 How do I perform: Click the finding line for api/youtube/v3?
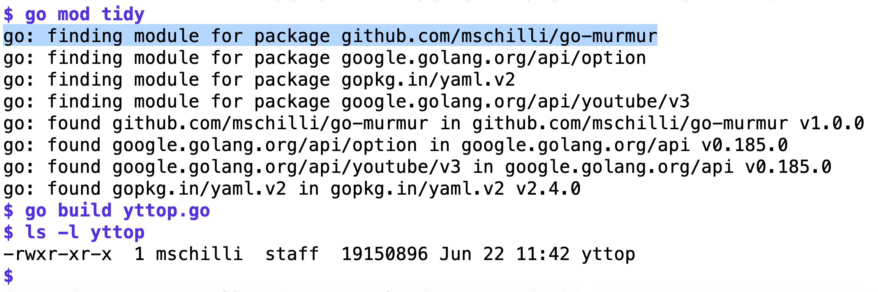tap(347, 102)
